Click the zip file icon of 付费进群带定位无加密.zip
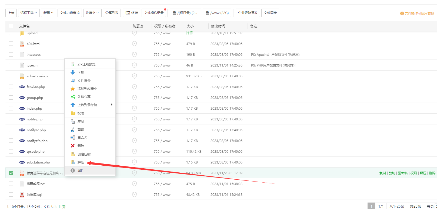Viewport: 437px width, 209px height. click(22, 173)
